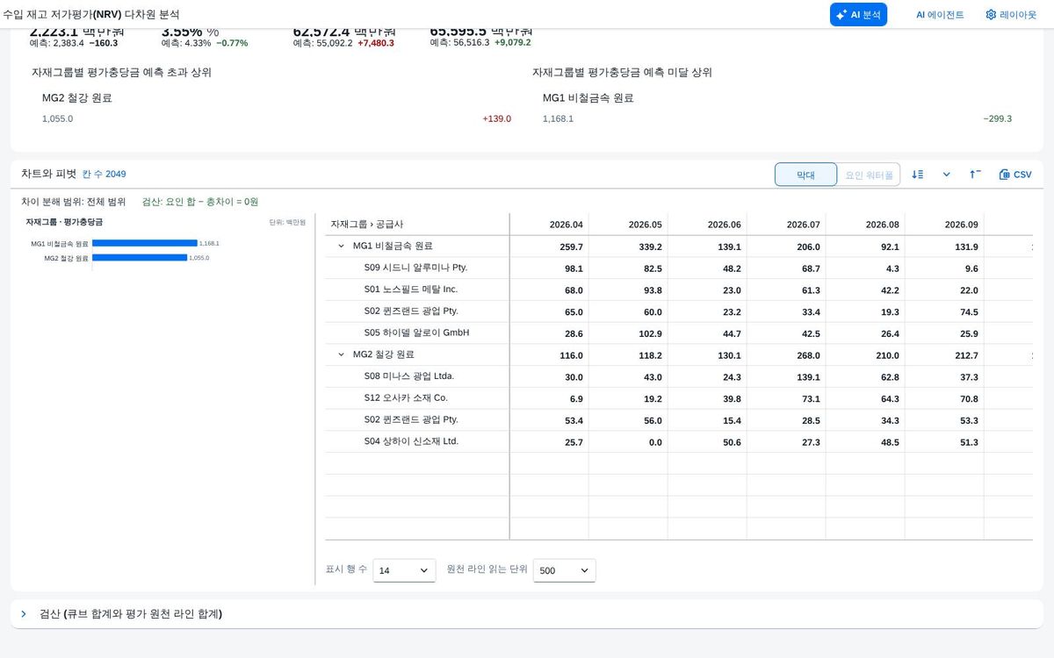Click MG1 비철금속 원료 in 예측 미달 list
Screen dimensions: 1054x658
[588, 98]
